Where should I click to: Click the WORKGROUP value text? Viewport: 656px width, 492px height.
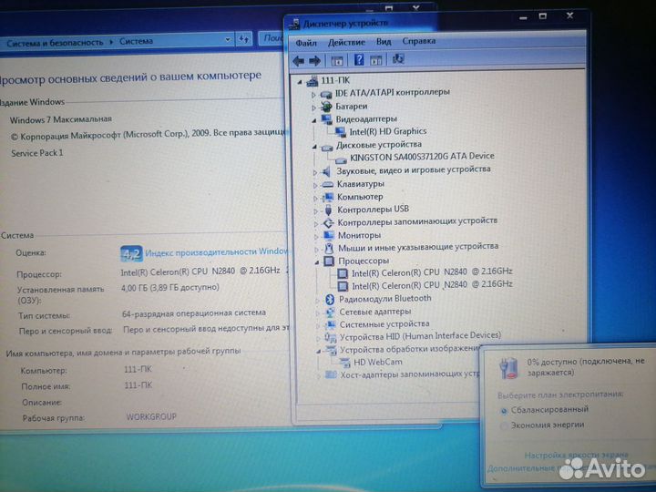pos(151,416)
